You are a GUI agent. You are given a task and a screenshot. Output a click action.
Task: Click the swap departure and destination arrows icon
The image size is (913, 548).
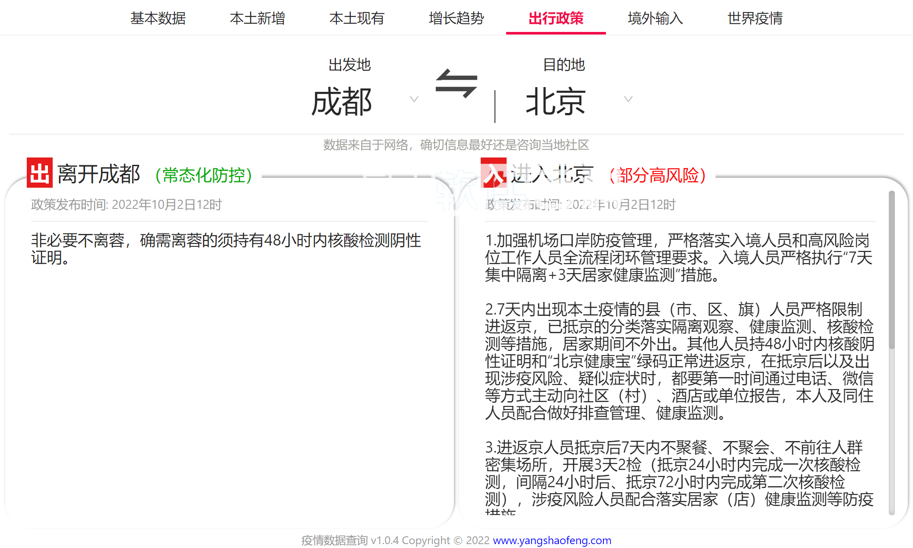pyautogui.click(x=456, y=83)
